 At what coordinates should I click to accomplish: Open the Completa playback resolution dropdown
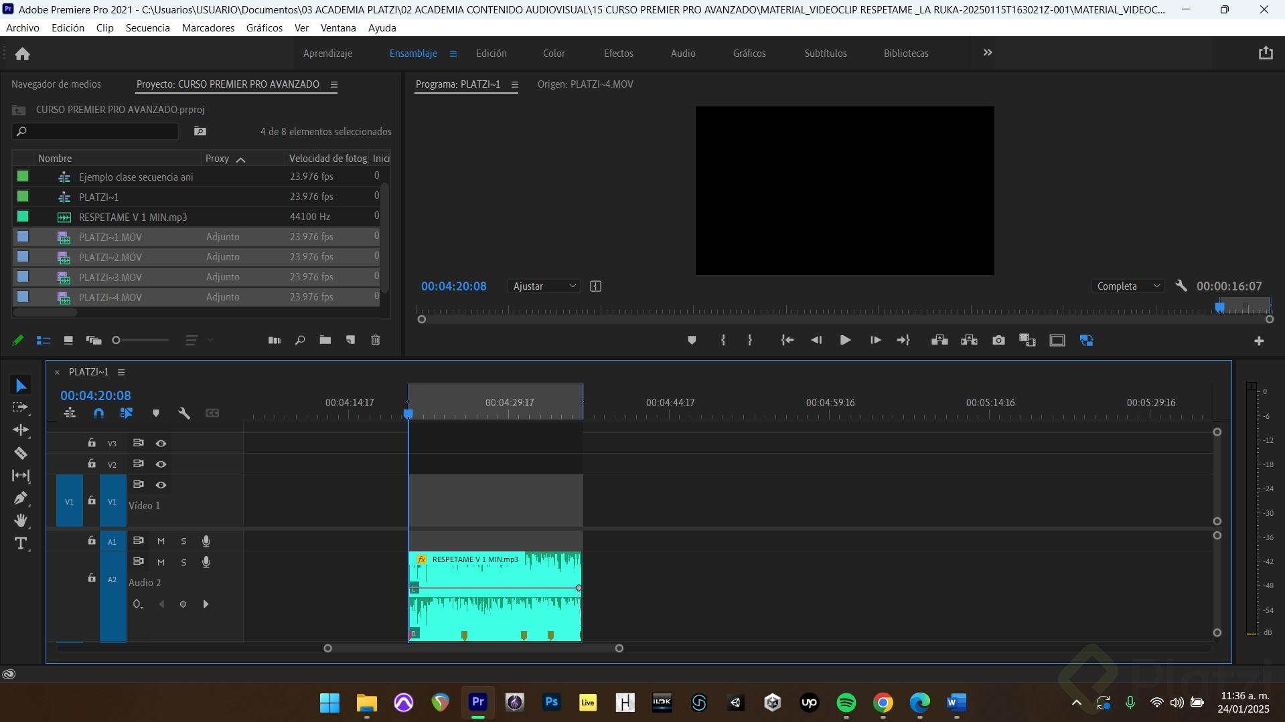tap(1128, 286)
